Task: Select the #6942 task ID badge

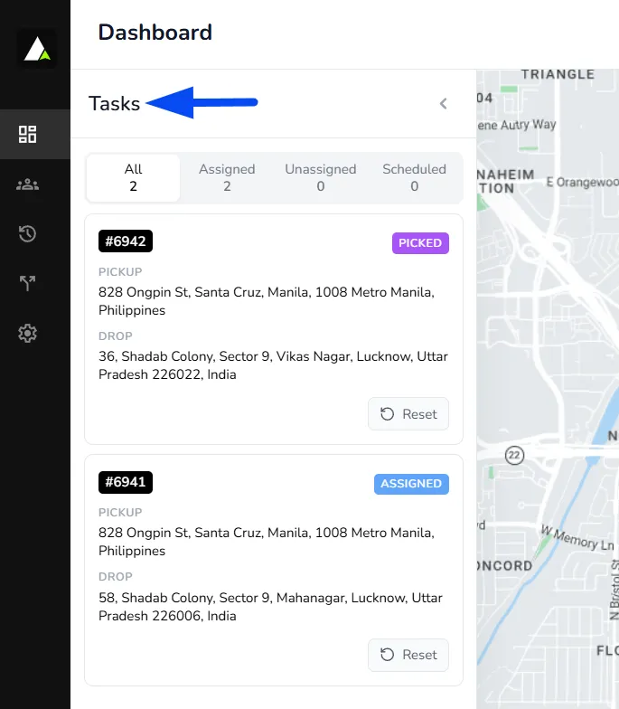Action: point(126,241)
